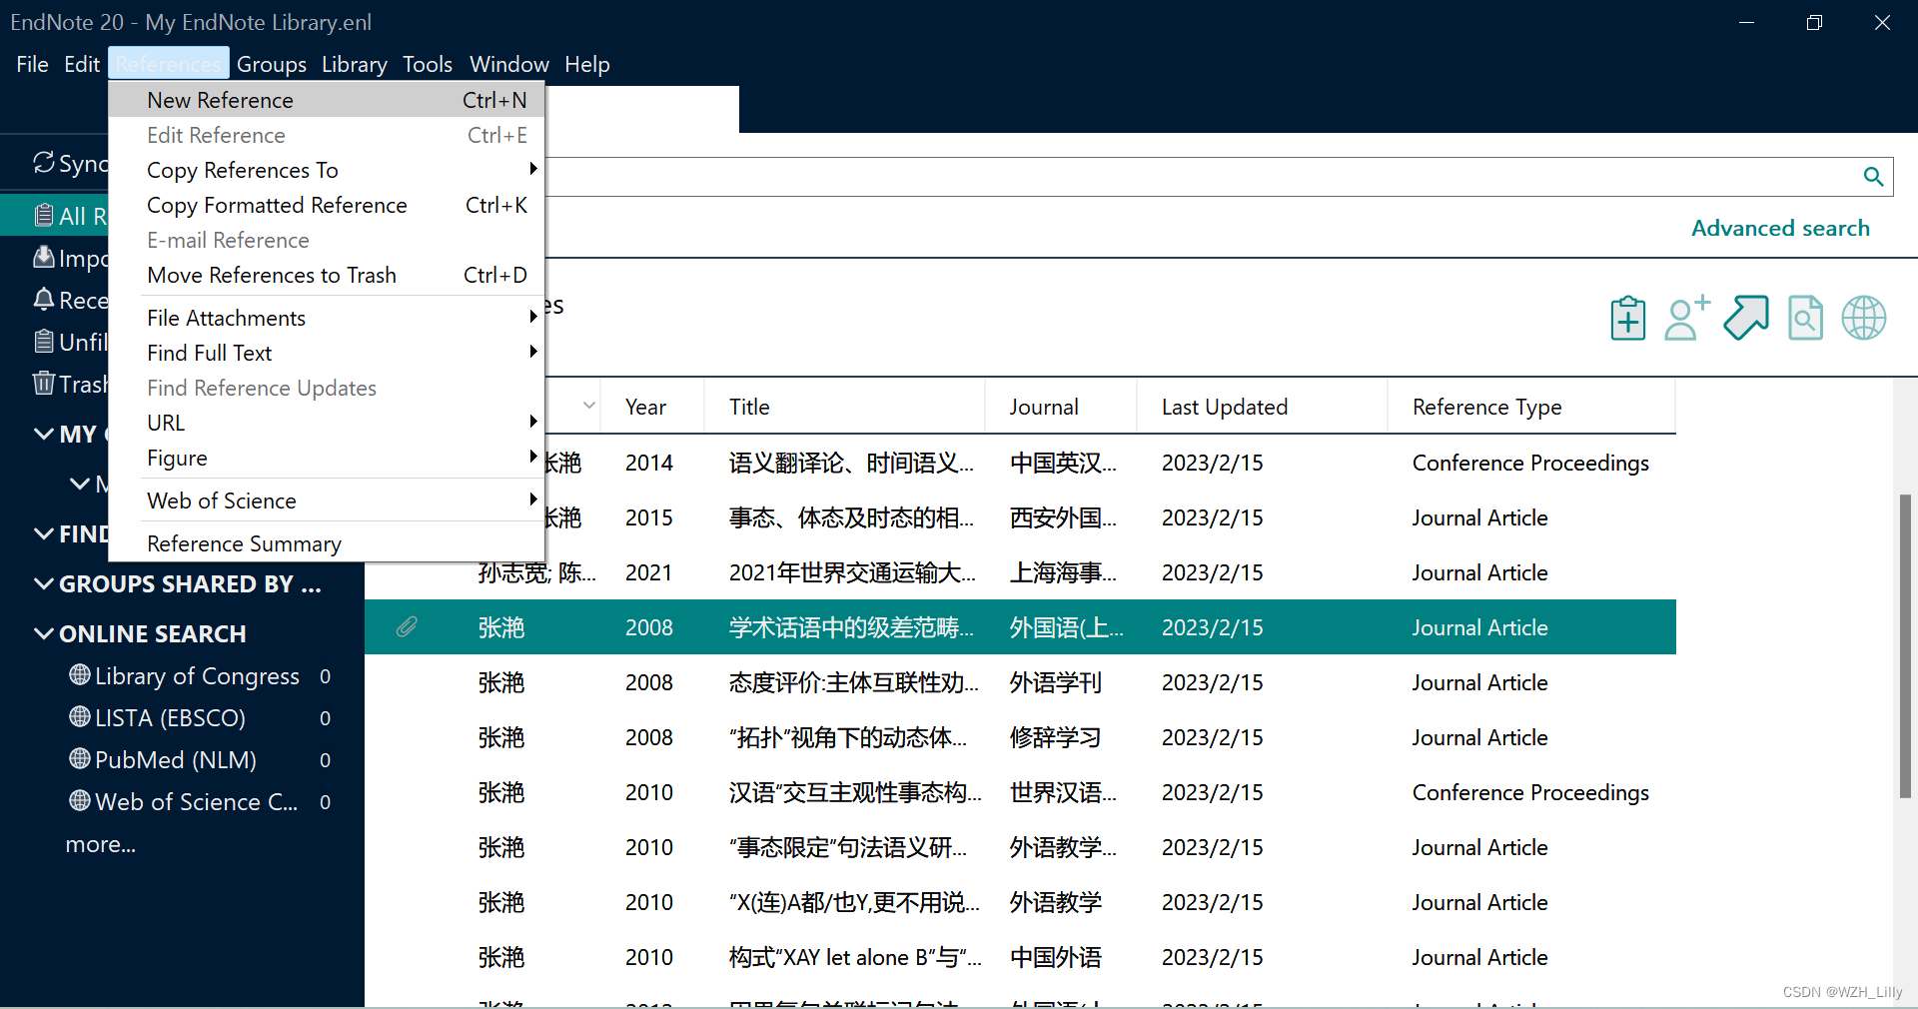Click globe icon beside PubMed (NLM)
Image resolution: width=1918 pixels, height=1009 pixels.
pyautogui.click(x=80, y=759)
